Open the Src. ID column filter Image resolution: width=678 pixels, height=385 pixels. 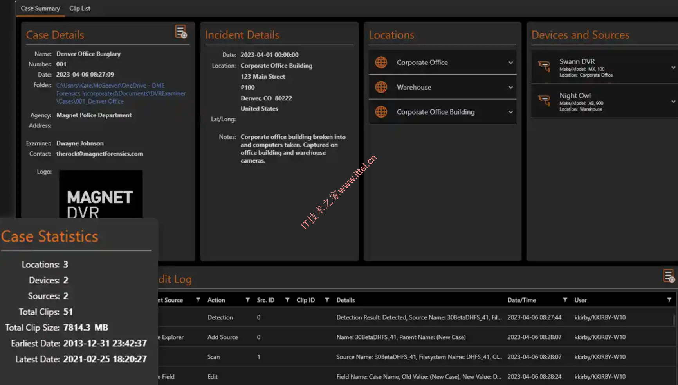click(x=287, y=300)
